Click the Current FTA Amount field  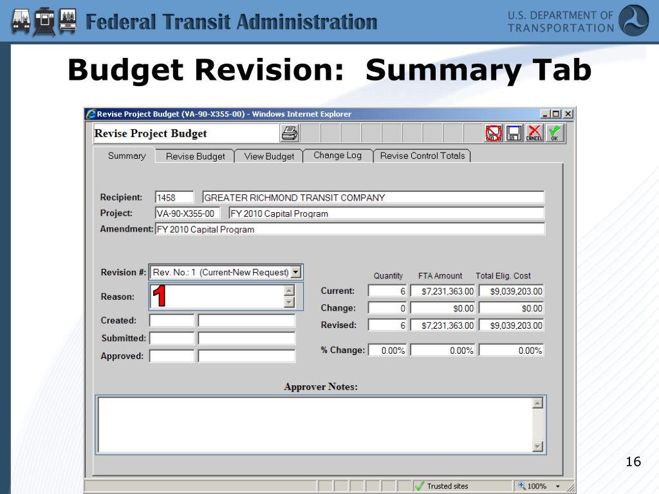click(443, 291)
